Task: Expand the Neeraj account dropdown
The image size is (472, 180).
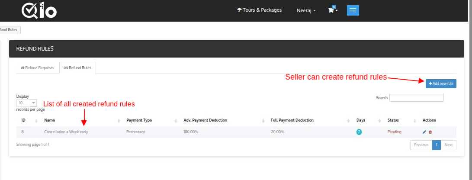Action: pos(306,10)
